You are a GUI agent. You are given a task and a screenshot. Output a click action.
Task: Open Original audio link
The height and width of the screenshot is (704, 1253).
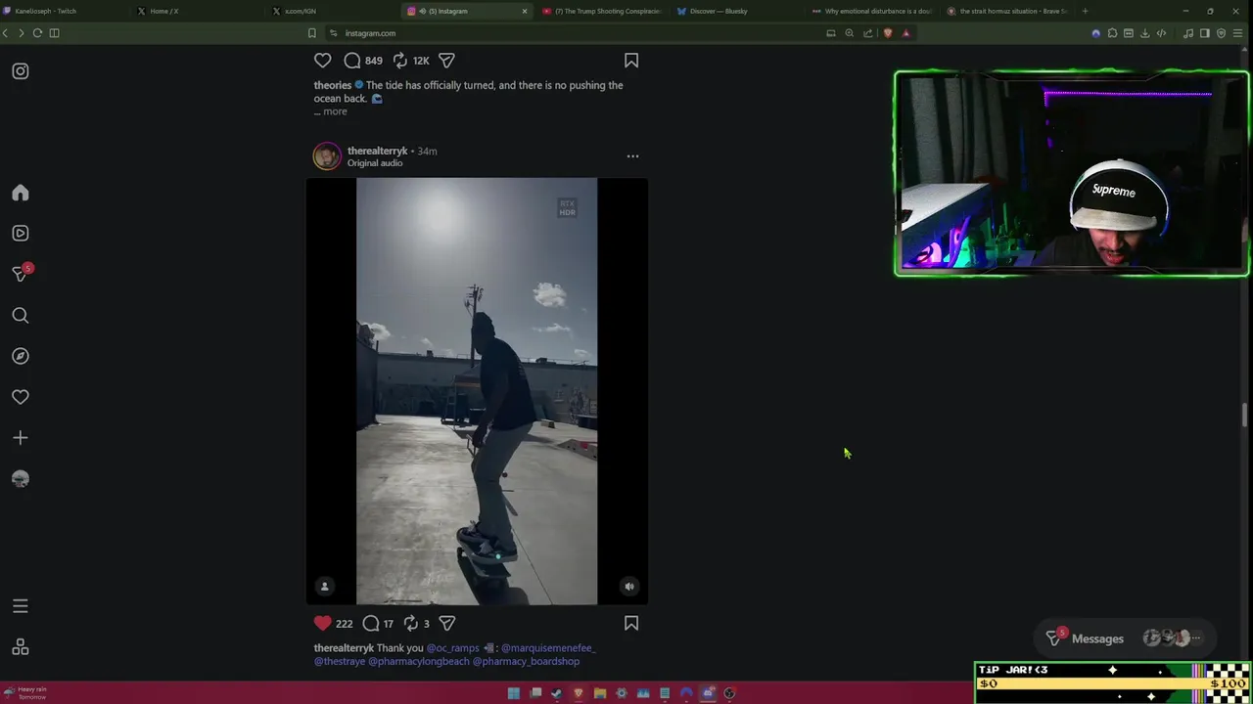[375, 163]
